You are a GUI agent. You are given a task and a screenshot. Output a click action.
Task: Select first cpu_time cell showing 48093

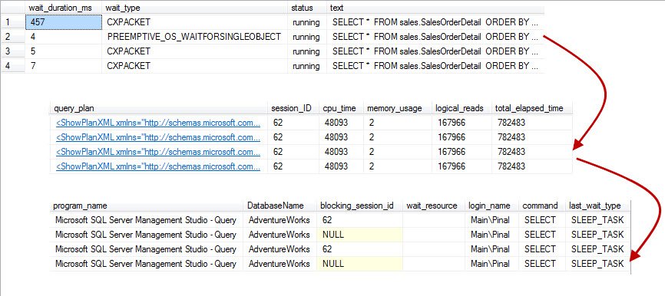341,123
